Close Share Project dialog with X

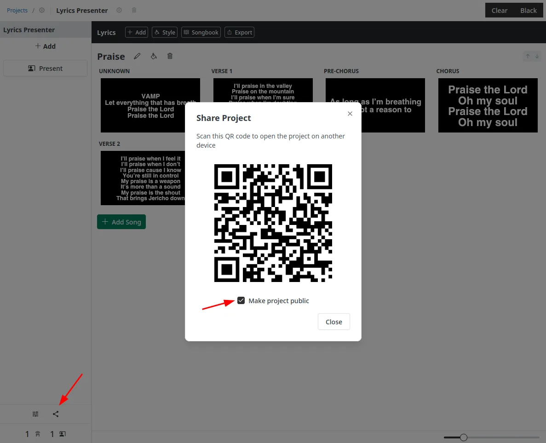(350, 114)
